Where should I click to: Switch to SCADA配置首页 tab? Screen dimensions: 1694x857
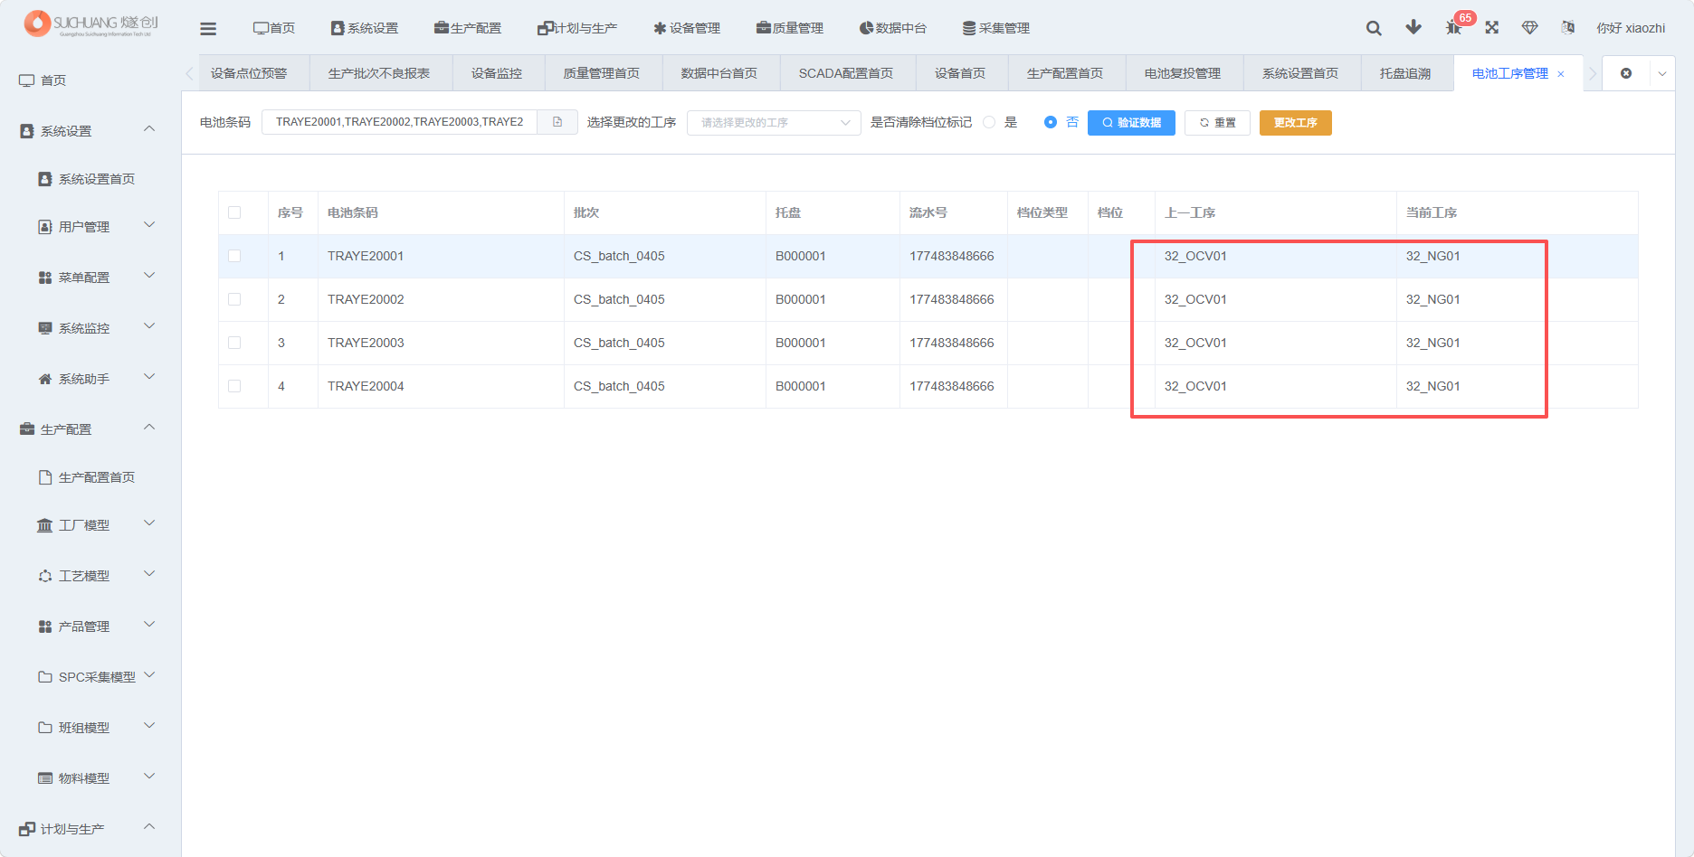(x=846, y=73)
